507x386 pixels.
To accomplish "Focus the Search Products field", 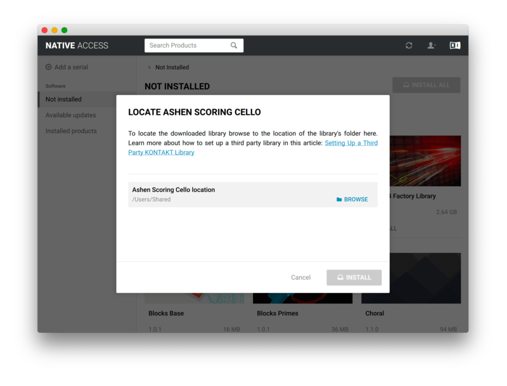I will pos(194,46).
